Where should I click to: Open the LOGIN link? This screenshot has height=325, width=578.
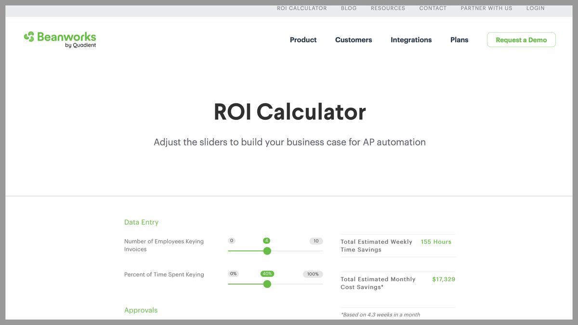pyautogui.click(x=536, y=8)
